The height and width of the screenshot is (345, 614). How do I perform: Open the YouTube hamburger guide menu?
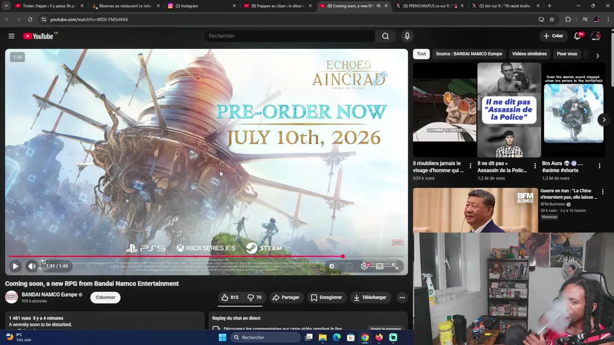click(x=12, y=36)
